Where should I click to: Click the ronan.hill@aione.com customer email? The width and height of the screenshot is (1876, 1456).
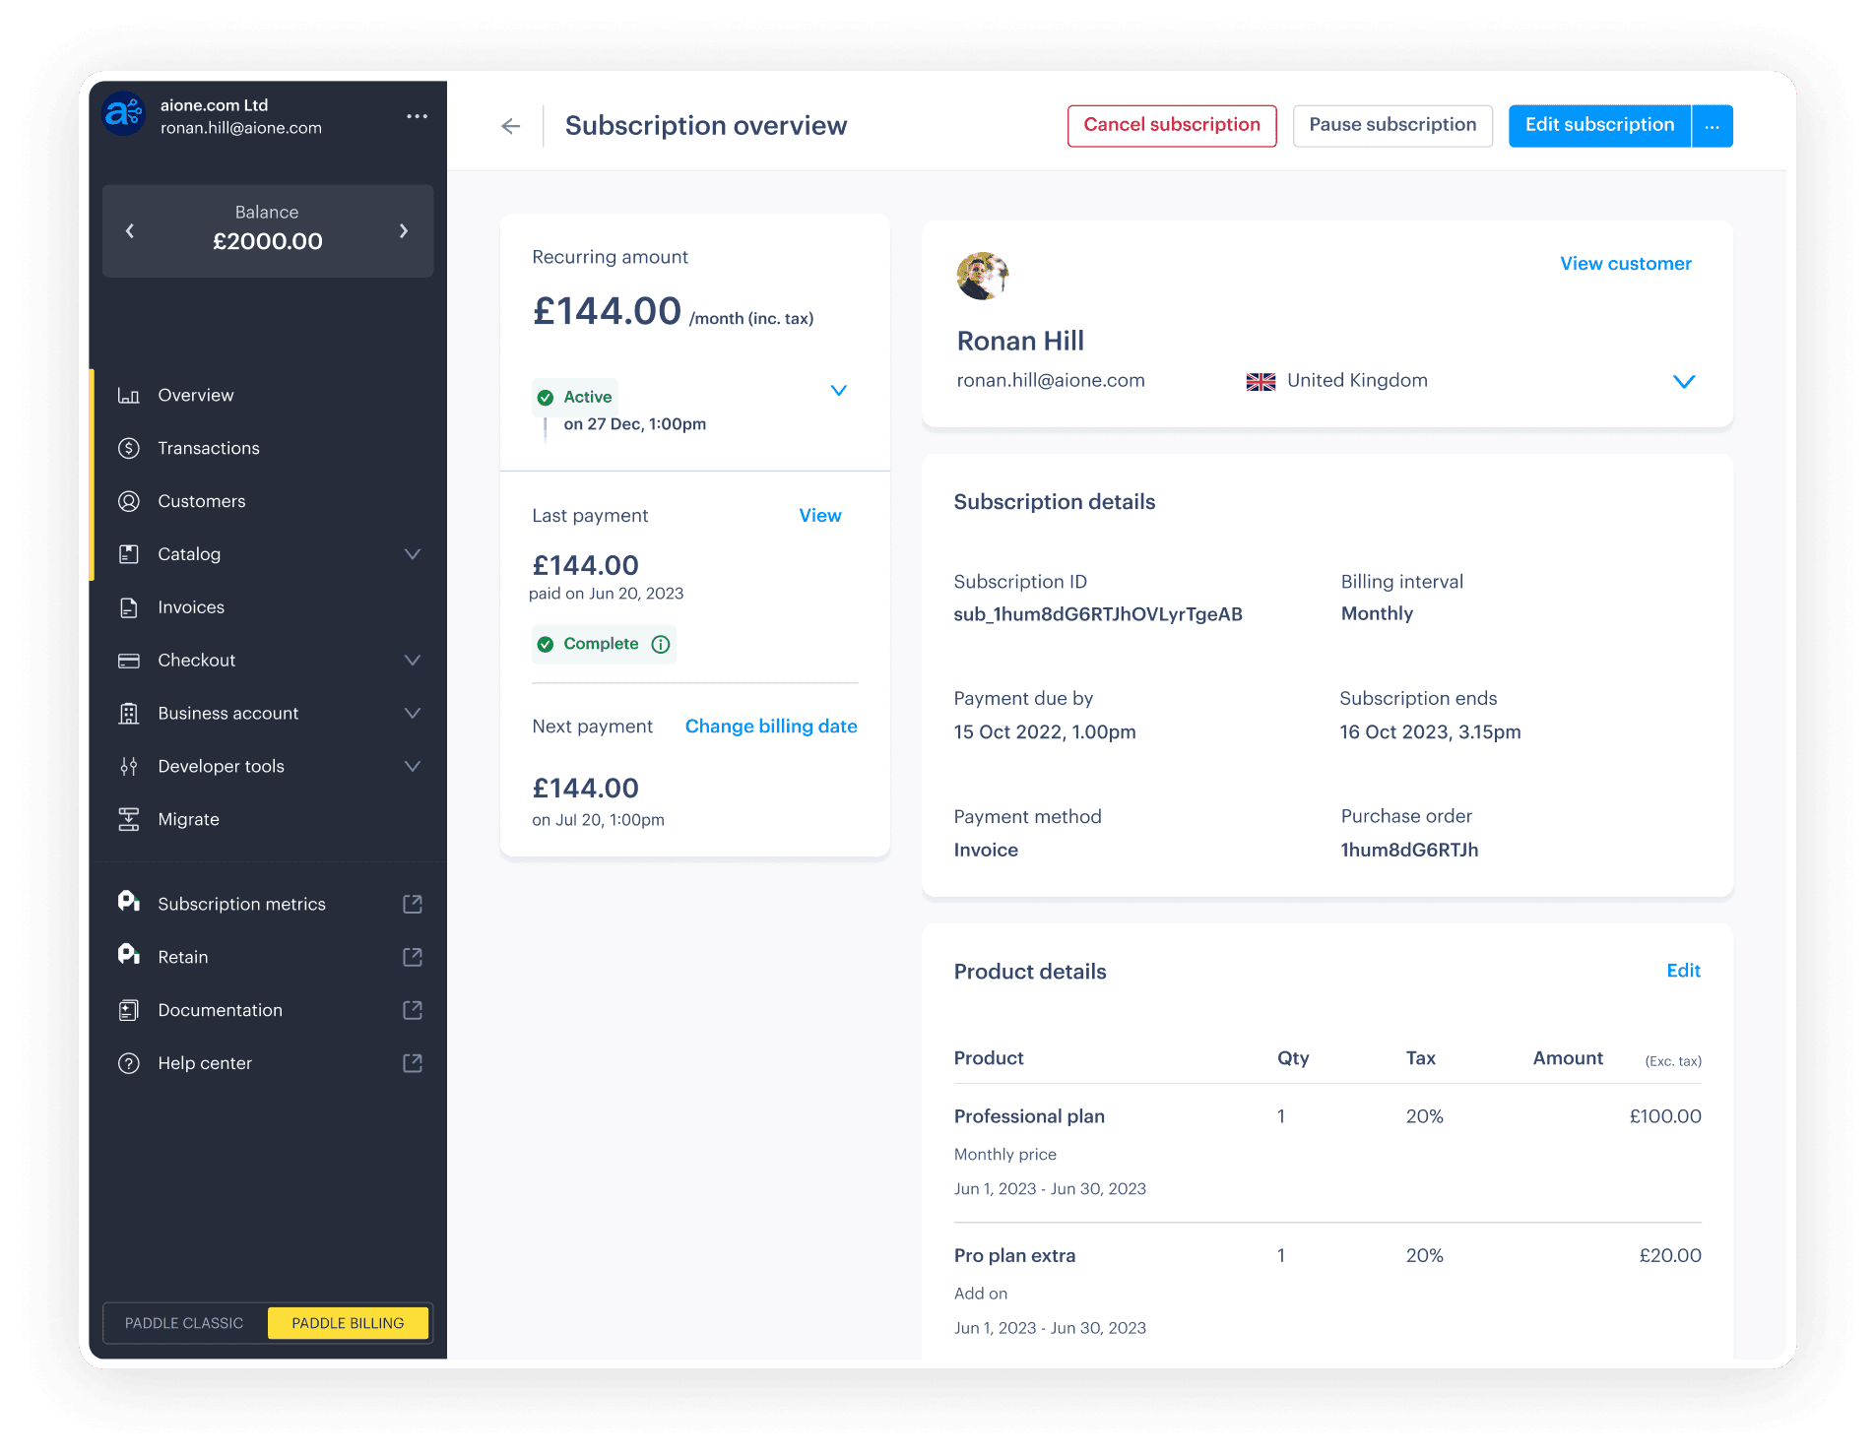click(x=1051, y=381)
